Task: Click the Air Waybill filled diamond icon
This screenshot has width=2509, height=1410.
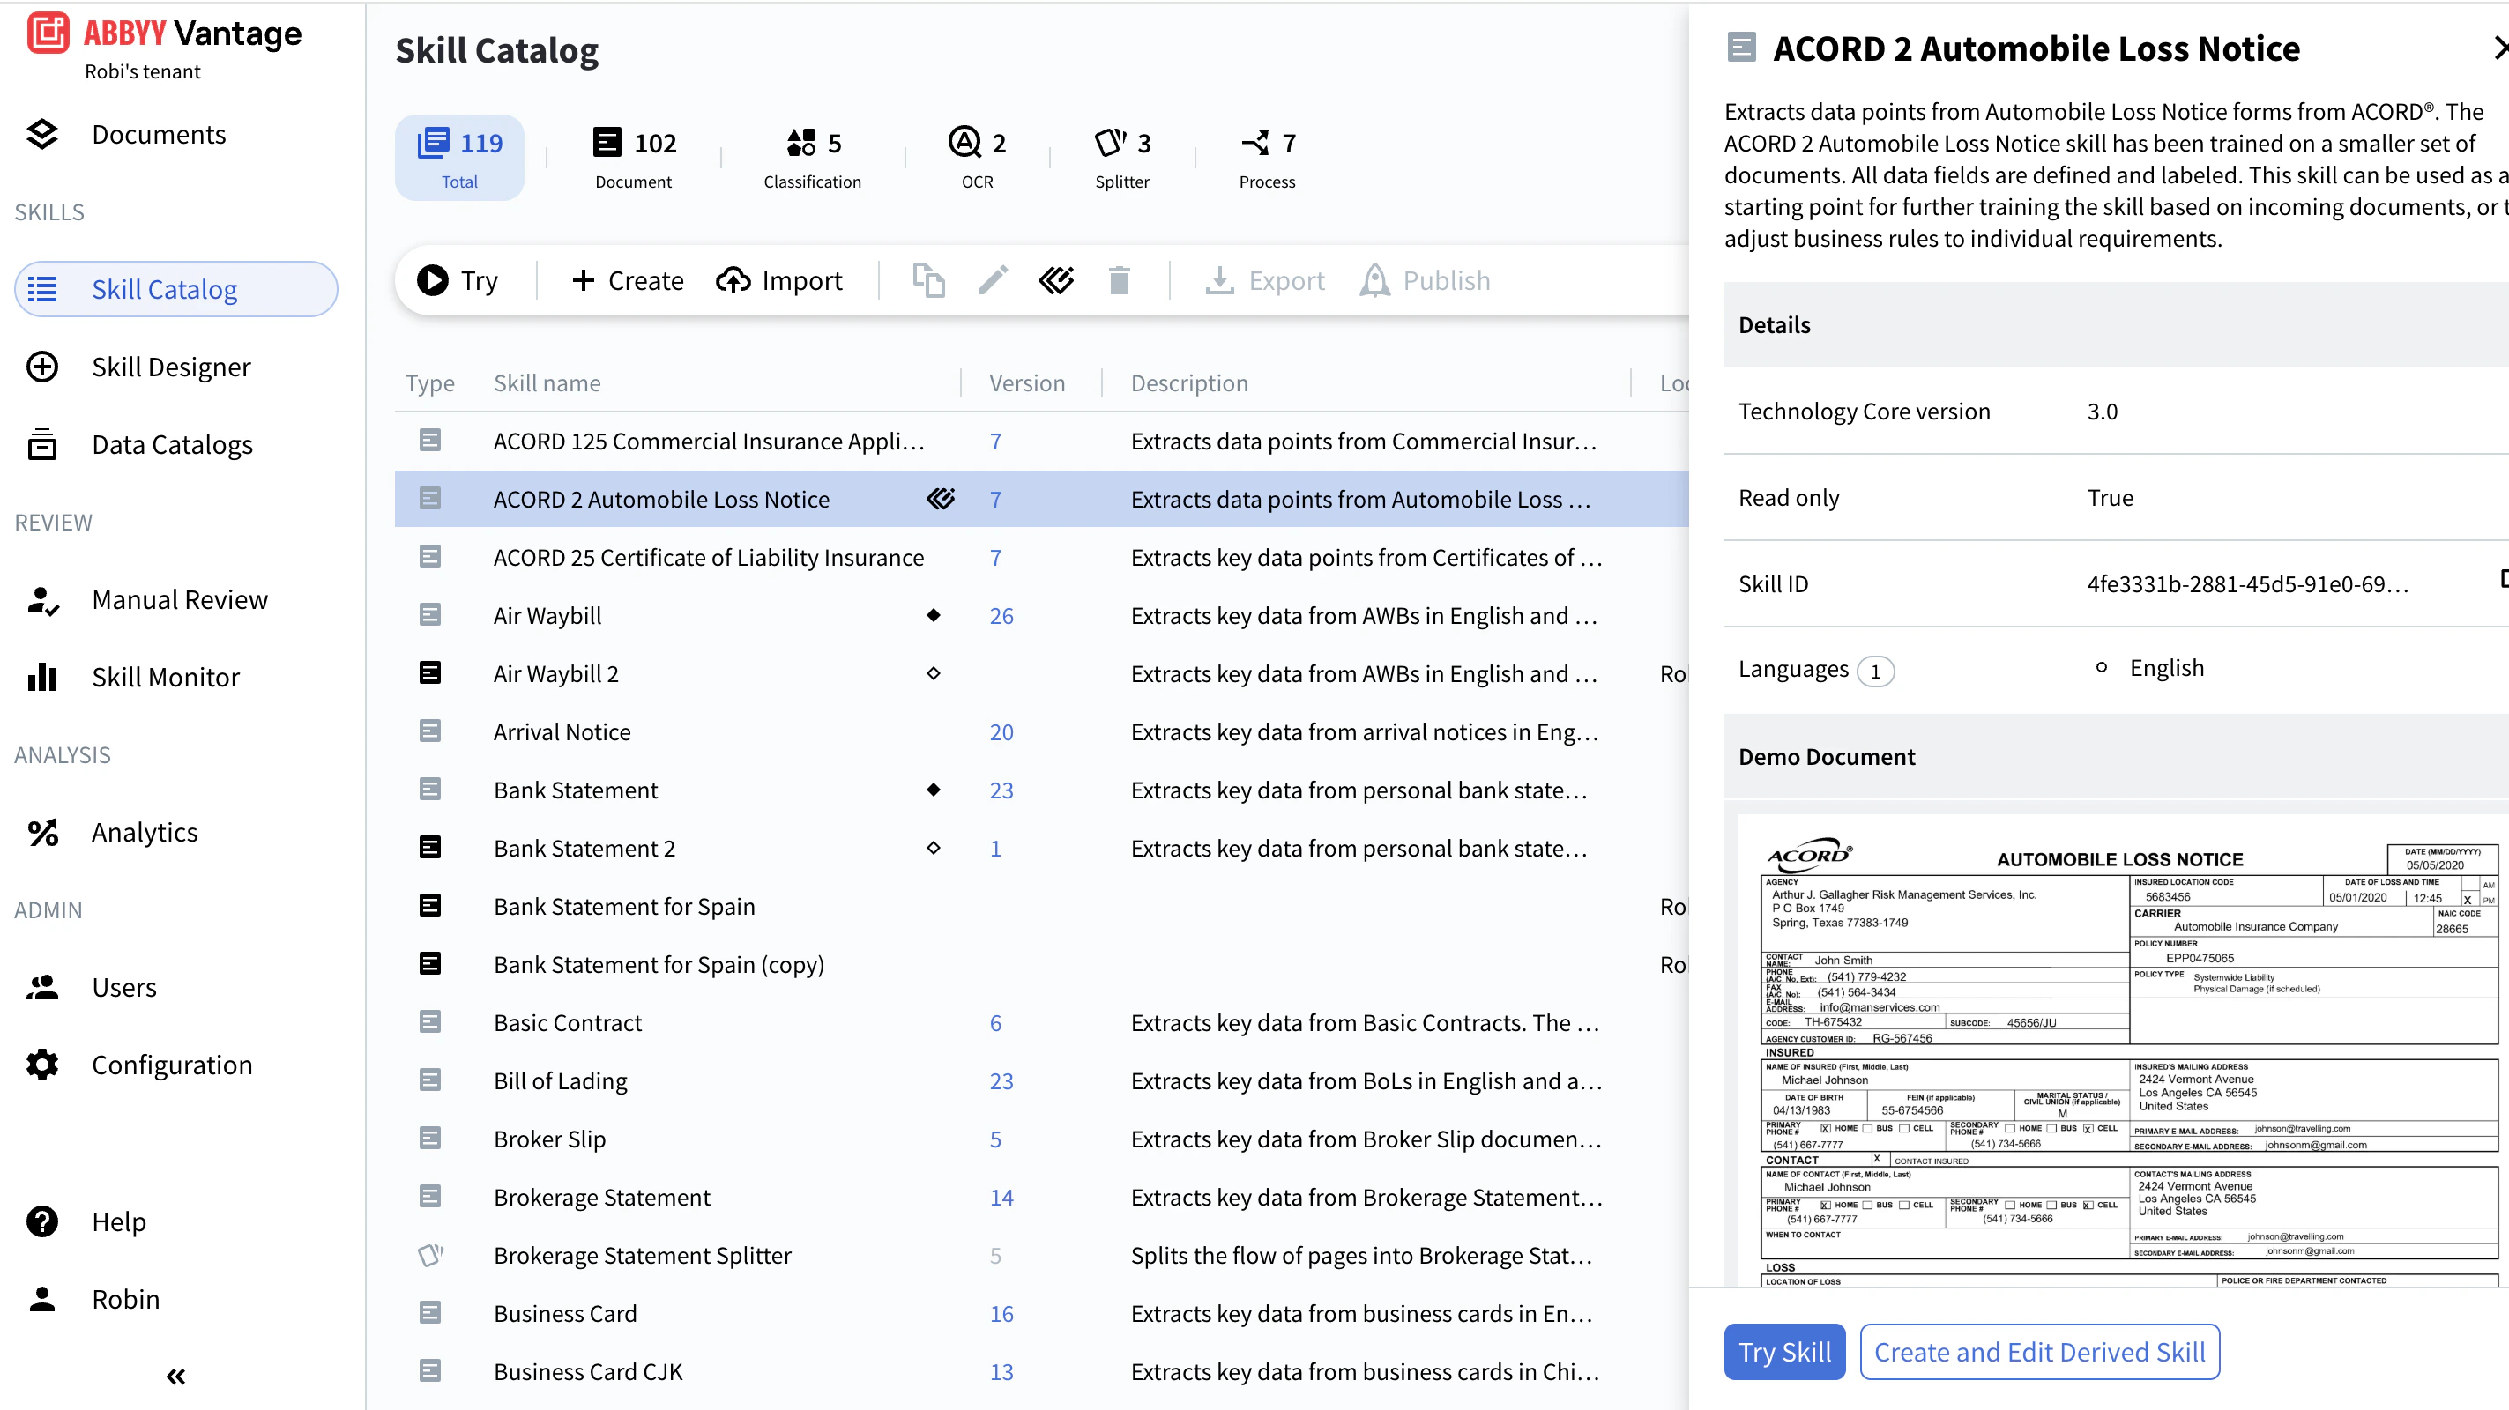Action: point(933,614)
